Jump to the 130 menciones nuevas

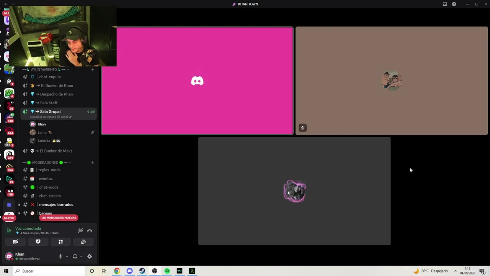[59, 218]
